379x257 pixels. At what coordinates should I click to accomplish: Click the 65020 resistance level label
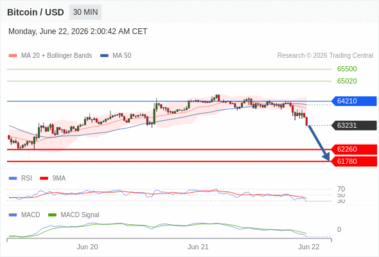point(347,81)
